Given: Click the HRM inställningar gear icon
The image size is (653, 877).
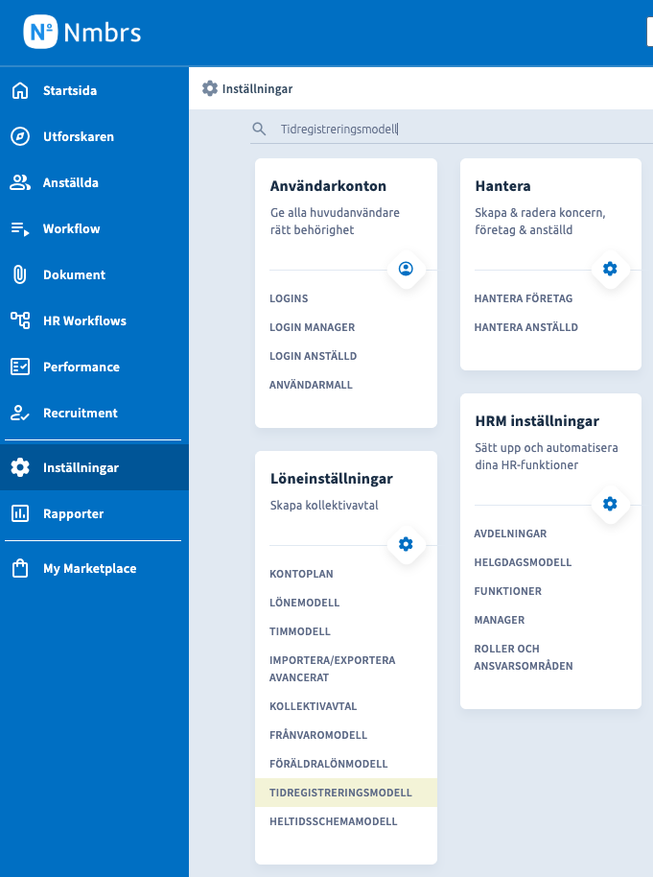Looking at the screenshot, I should pyautogui.click(x=610, y=504).
